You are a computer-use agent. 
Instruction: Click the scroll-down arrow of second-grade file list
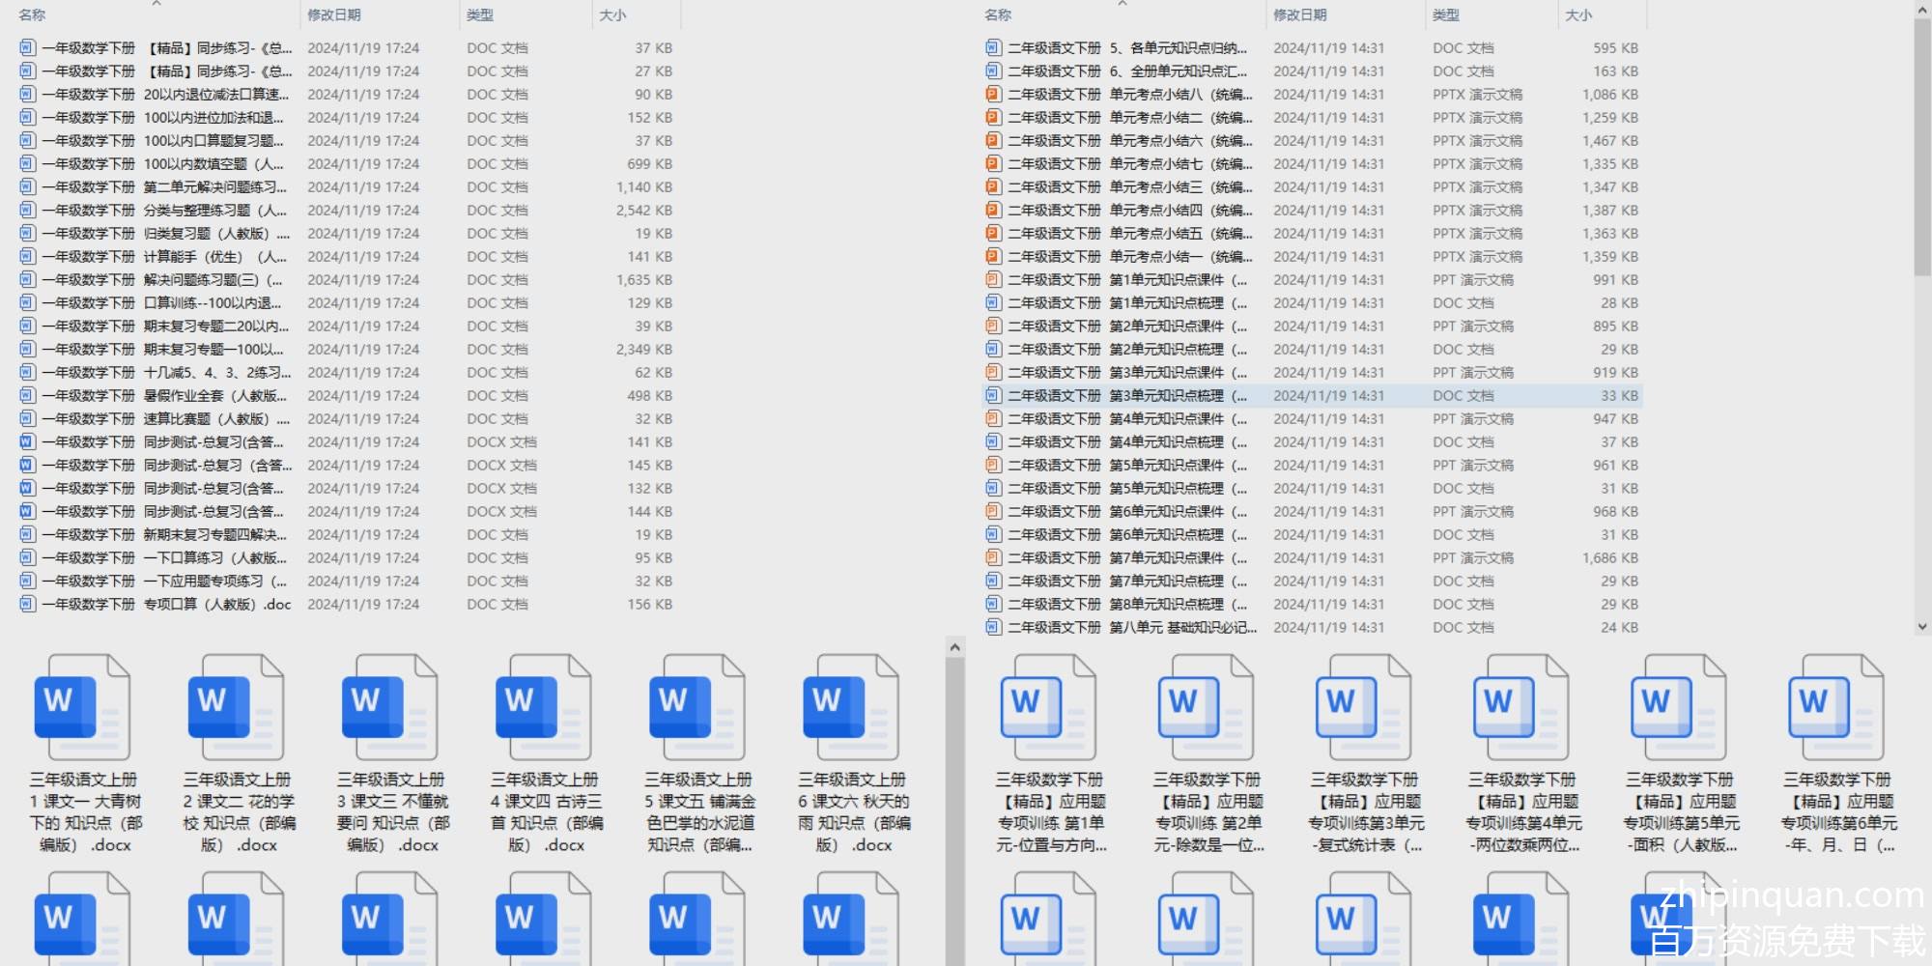click(x=1921, y=627)
